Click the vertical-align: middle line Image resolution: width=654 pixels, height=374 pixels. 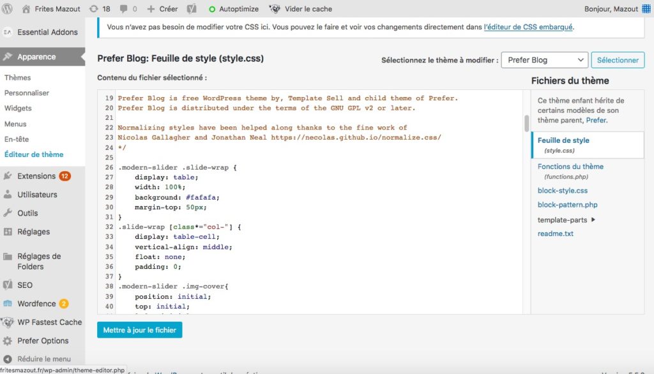(x=183, y=247)
